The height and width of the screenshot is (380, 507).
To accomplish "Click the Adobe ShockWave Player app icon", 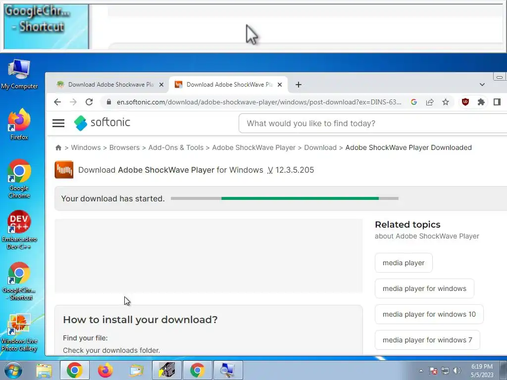I will (x=64, y=170).
